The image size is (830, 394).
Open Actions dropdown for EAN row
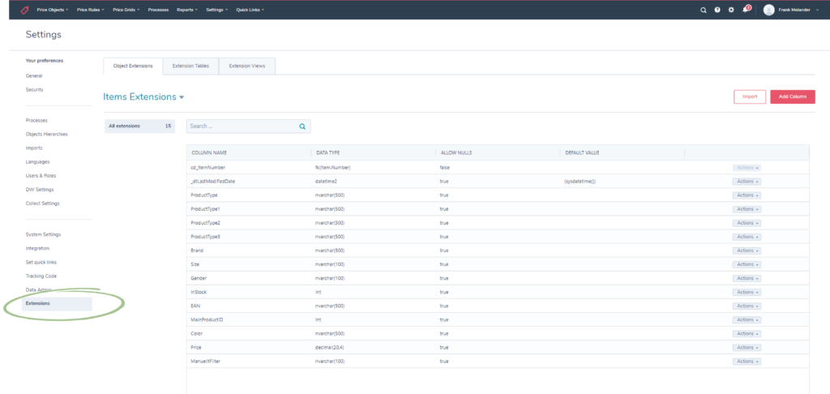tap(747, 306)
